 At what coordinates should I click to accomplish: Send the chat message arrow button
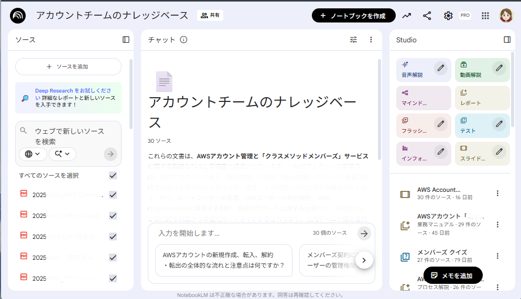click(x=364, y=233)
